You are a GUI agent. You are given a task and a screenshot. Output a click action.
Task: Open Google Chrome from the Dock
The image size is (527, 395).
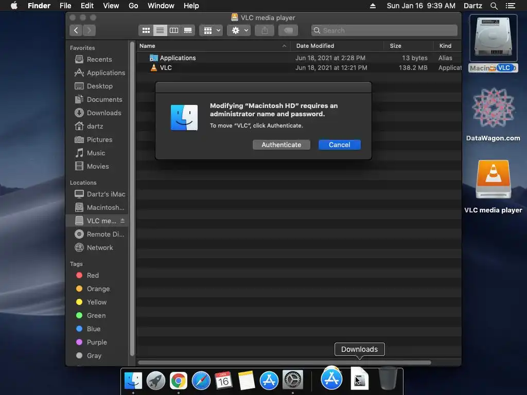pyautogui.click(x=179, y=381)
